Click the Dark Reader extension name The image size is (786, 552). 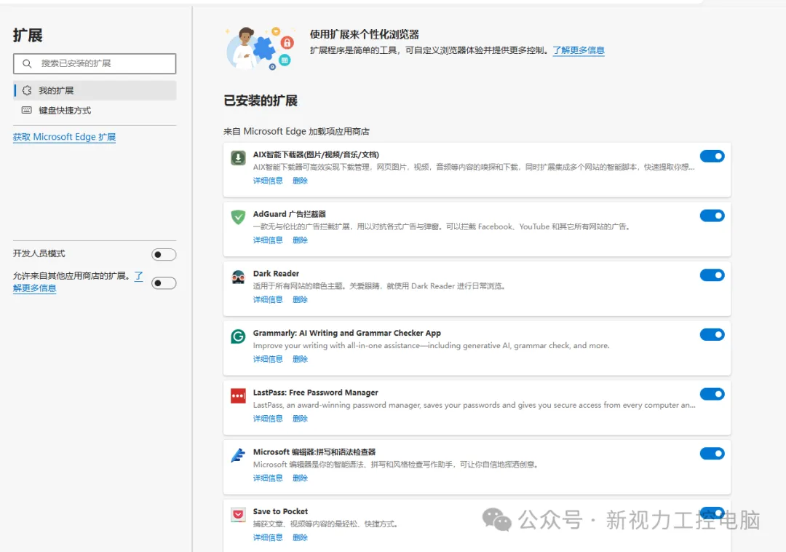(276, 273)
